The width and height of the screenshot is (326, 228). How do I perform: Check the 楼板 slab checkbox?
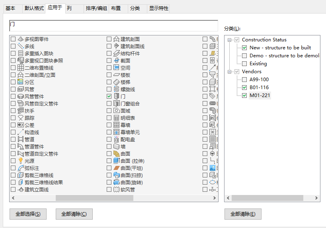[109, 75]
